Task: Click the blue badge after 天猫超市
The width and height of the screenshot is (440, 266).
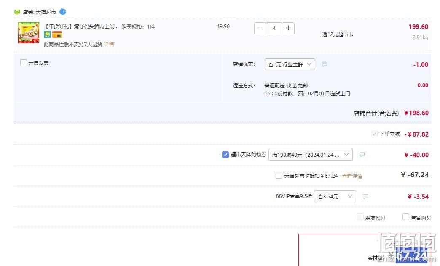Action: (x=63, y=12)
